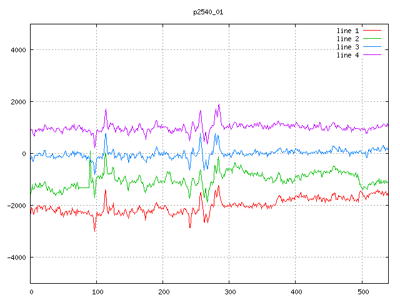Click the red sample next to line 1
This screenshot has width=400, height=300.
click(x=372, y=31)
